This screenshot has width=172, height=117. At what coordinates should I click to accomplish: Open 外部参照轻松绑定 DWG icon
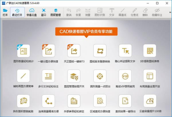(74, 101)
